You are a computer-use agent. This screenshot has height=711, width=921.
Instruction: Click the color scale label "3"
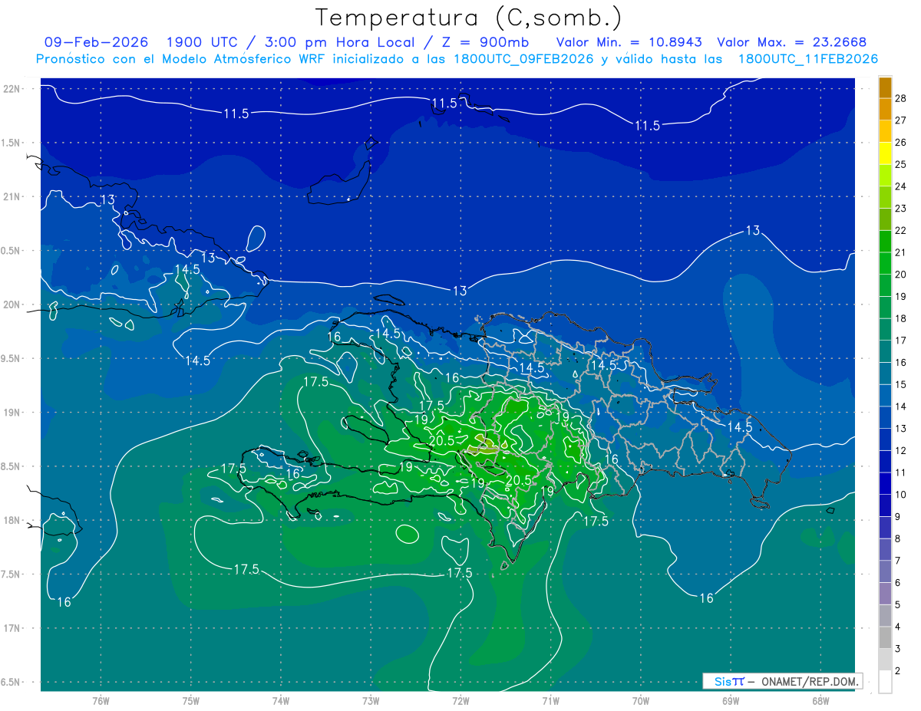[x=899, y=649]
